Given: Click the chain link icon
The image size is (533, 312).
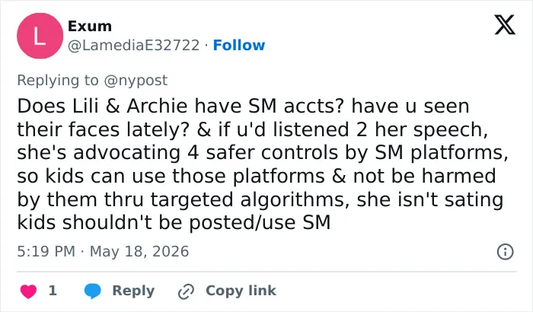Looking at the screenshot, I should point(186,291).
